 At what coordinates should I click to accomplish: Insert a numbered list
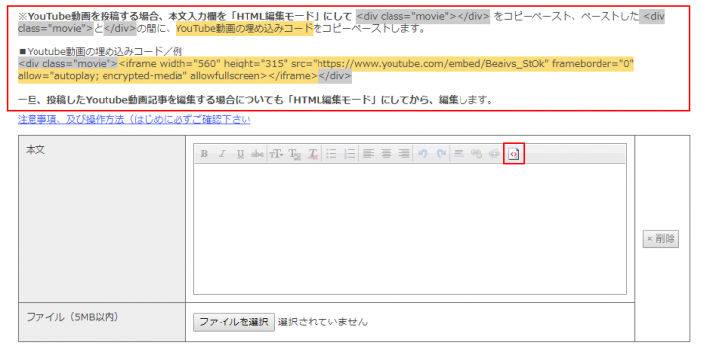click(x=349, y=154)
